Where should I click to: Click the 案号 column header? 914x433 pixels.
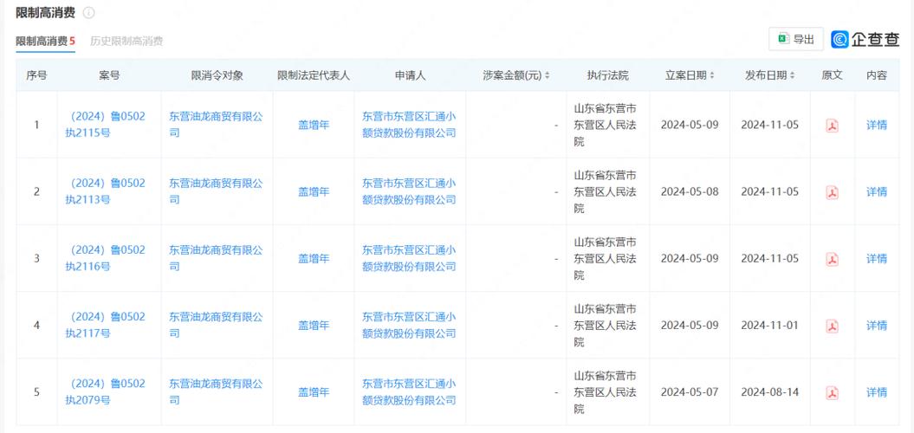click(x=109, y=75)
